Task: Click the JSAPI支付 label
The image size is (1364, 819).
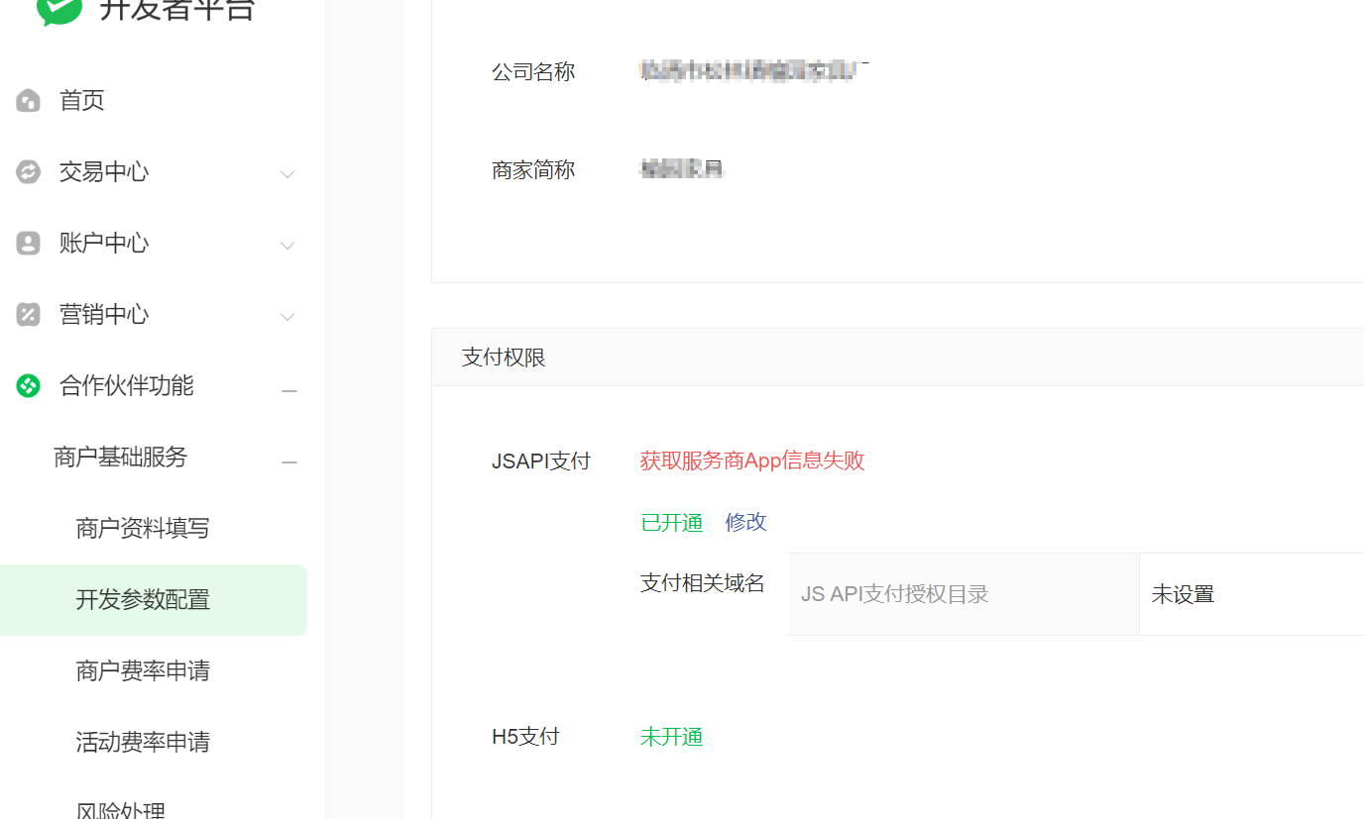Action: click(541, 461)
